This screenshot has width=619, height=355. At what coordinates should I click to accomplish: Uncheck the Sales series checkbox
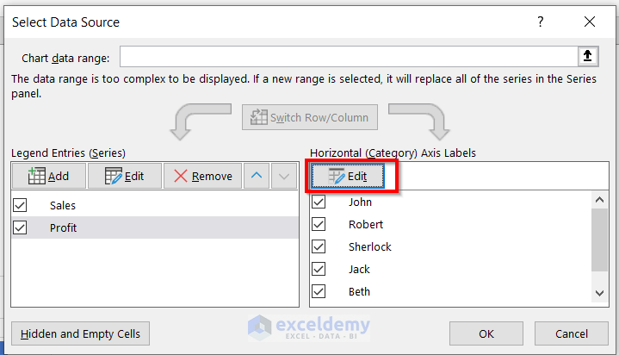tap(21, 205)
